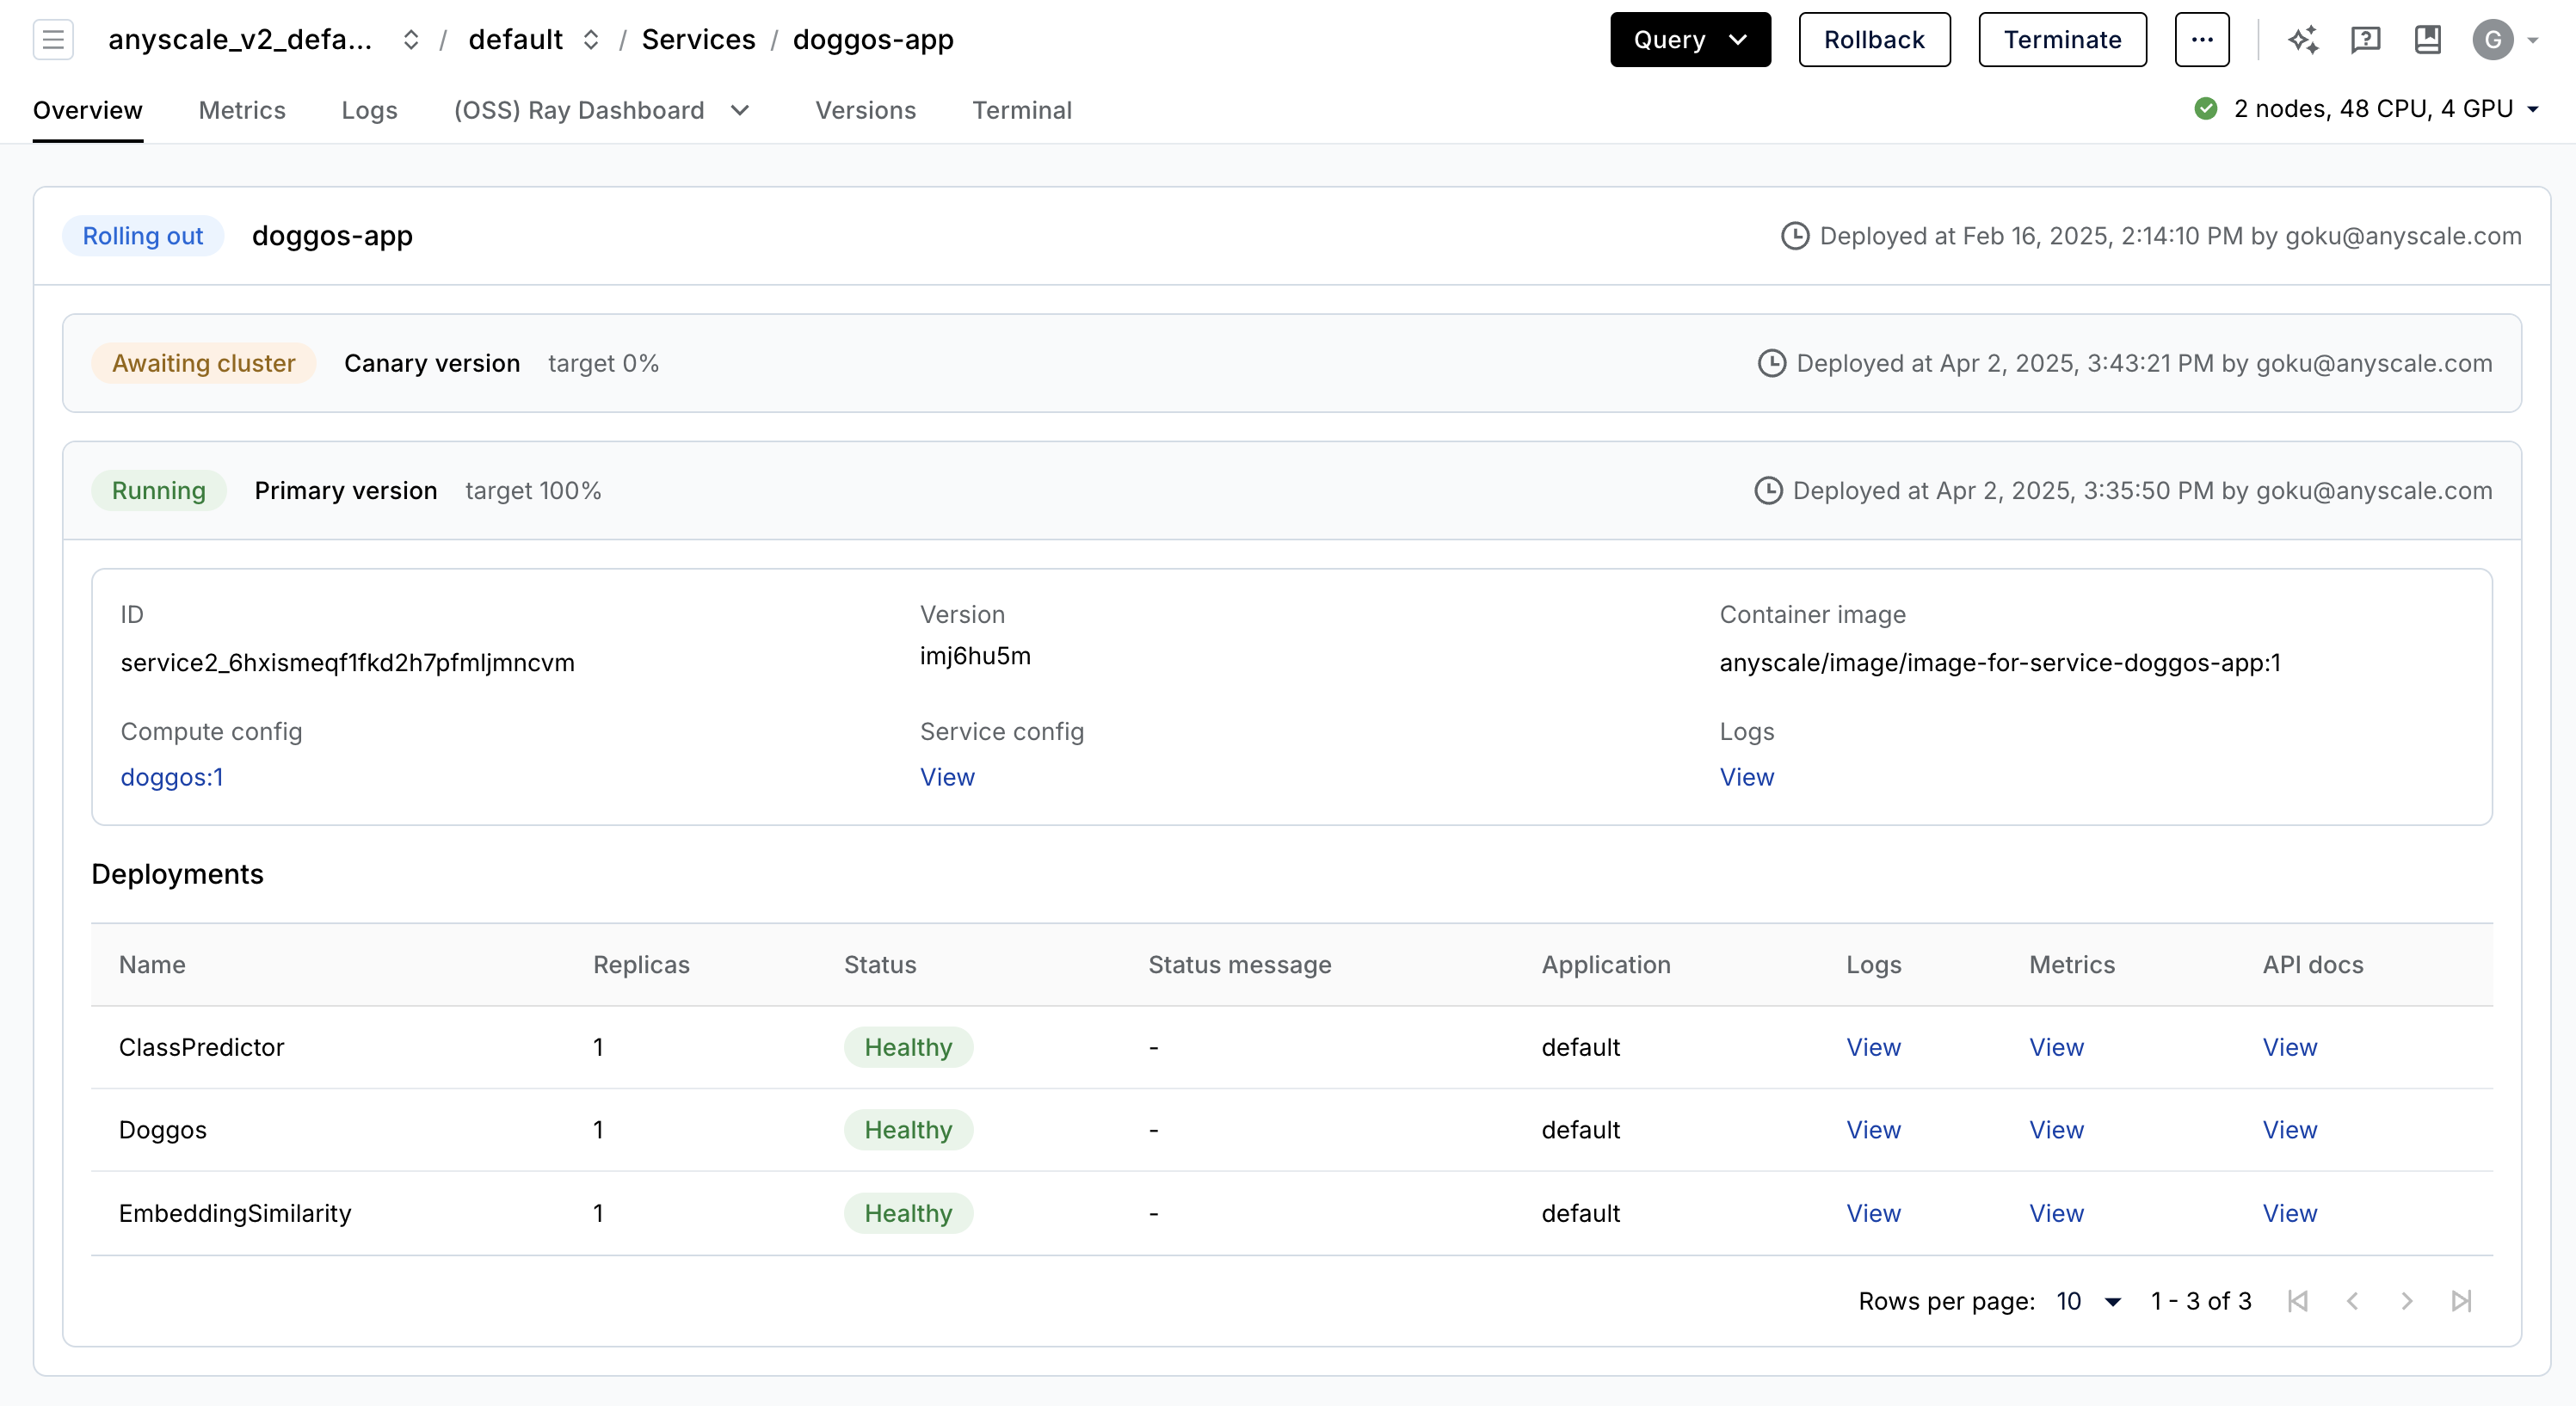View the Service config link
The image size is (2576, 1406).
(x=947, y=777)
